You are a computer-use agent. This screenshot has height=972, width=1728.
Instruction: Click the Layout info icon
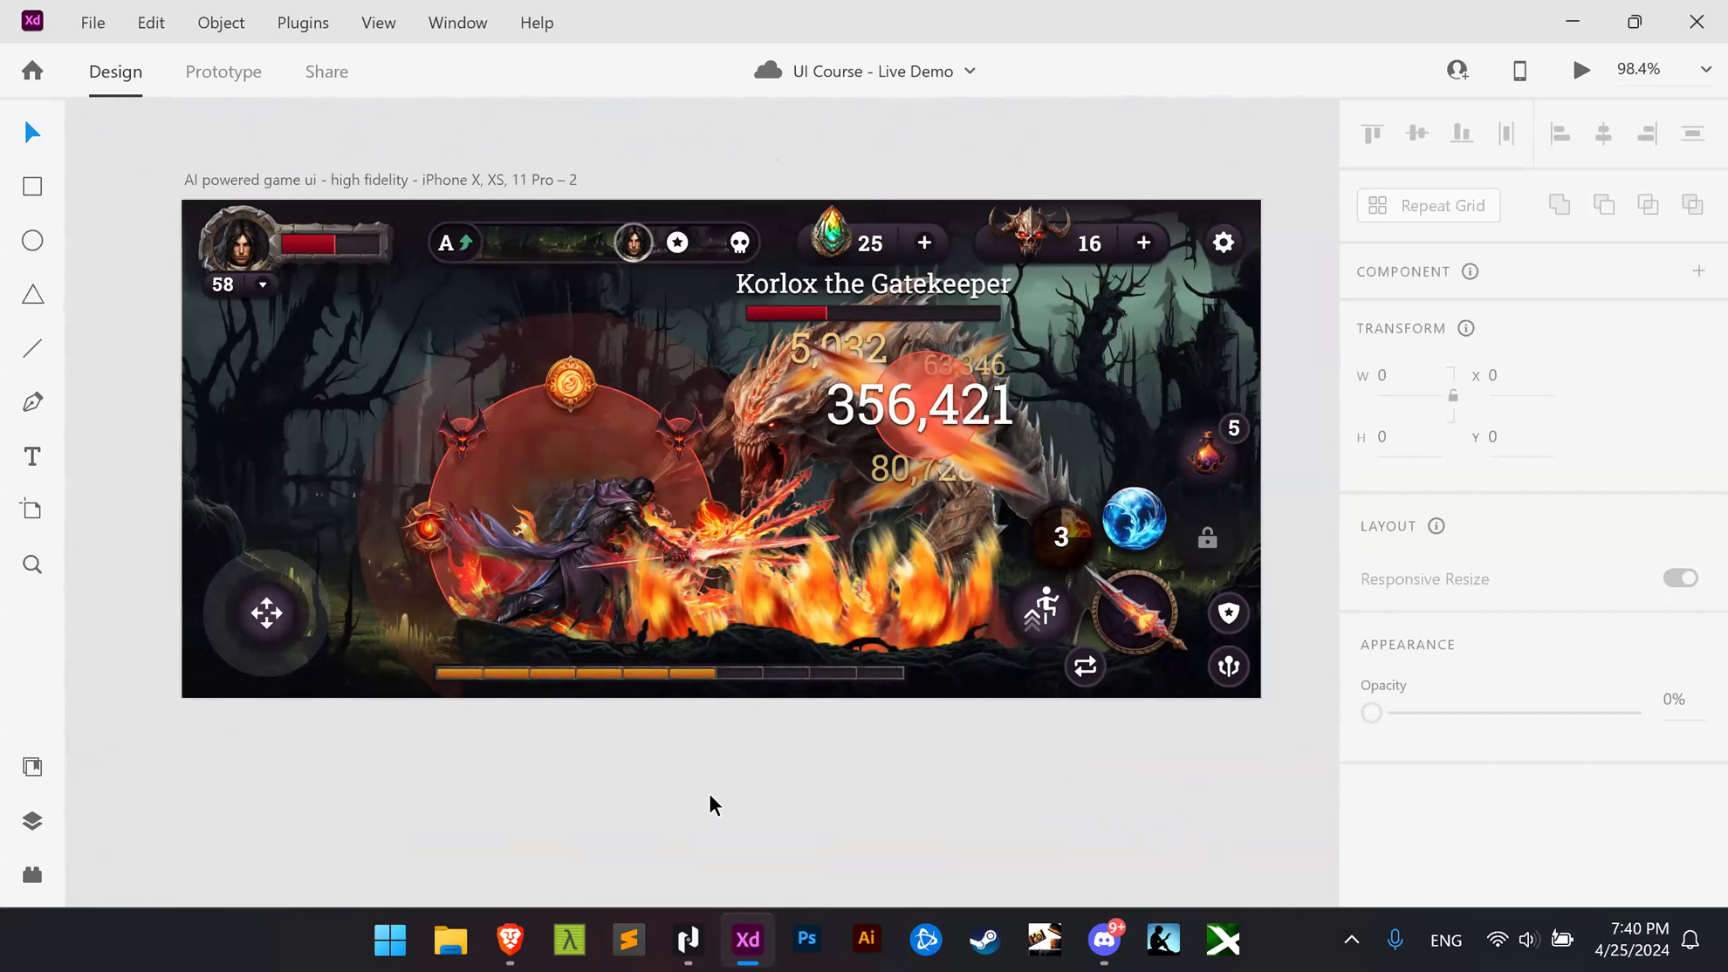pyautogui.click(x=1437, y=526)
